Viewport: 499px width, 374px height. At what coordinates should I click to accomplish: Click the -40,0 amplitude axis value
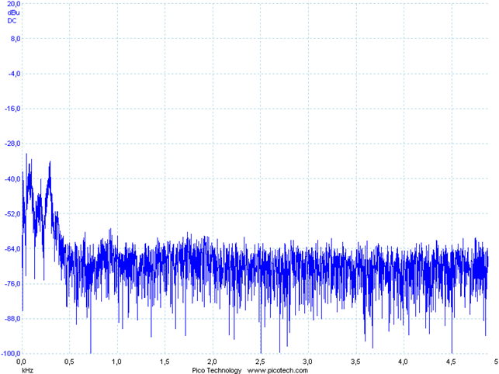click(x=12, y=179)
